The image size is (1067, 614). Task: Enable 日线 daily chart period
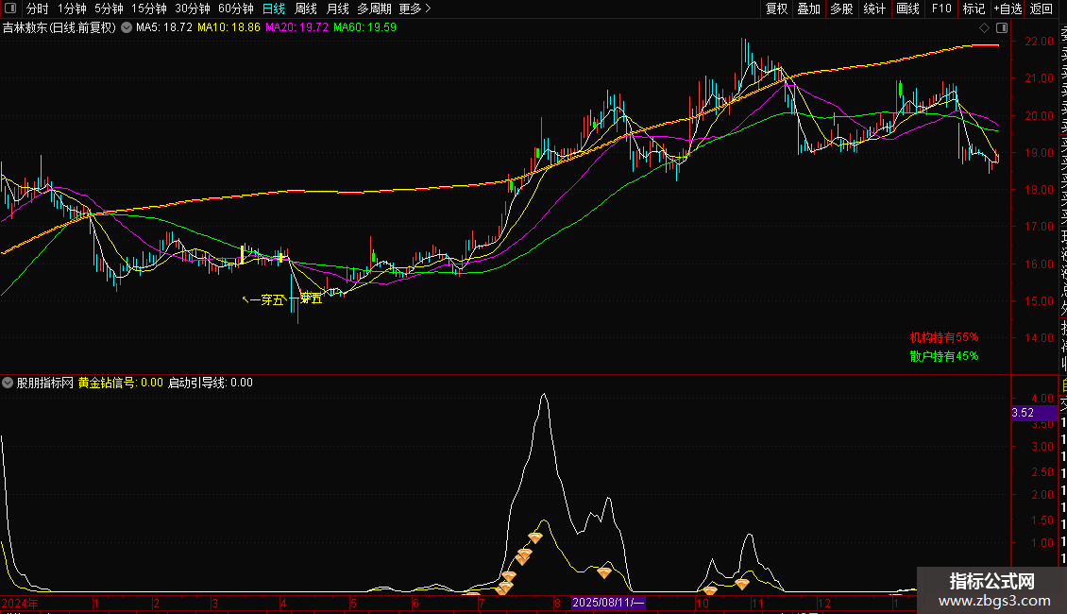click(274, 9)
